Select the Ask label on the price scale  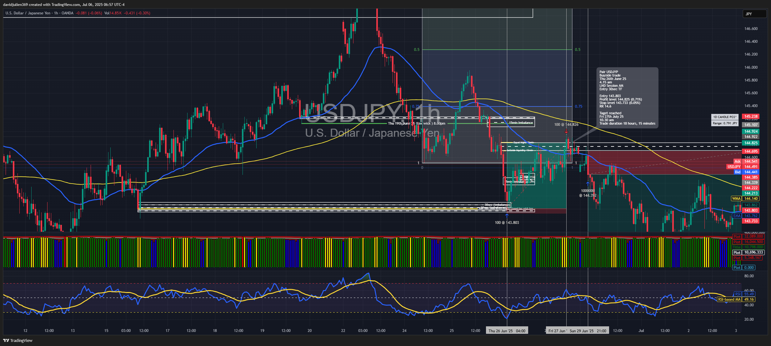[x=738, y=161]
